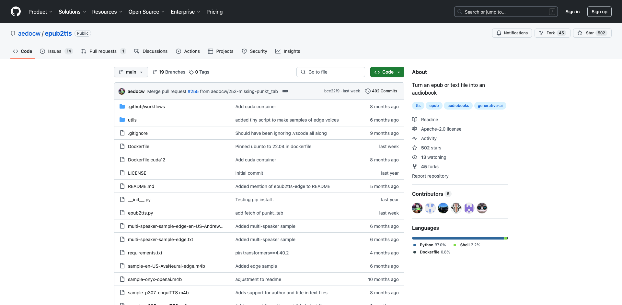The width and height of the screenshot is (622, 305).
Task: Click the .github/workflows folder icon
Action: [122, 107]
